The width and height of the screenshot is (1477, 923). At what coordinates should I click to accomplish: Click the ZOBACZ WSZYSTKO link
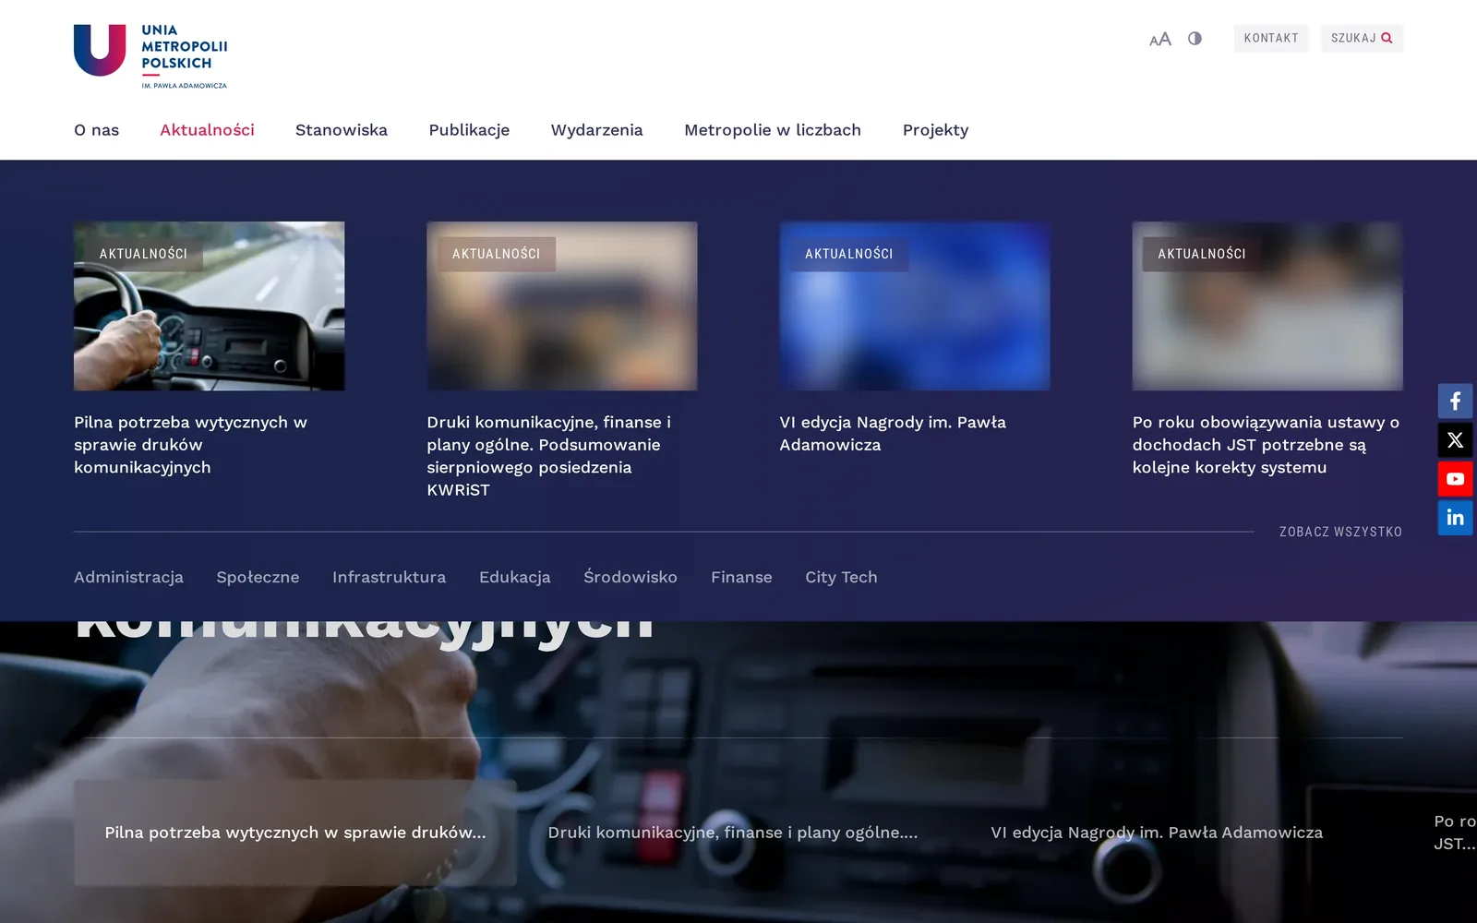click(1340, 532)
